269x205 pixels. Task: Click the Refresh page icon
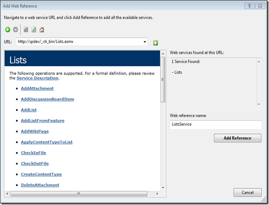coord(34,30)
